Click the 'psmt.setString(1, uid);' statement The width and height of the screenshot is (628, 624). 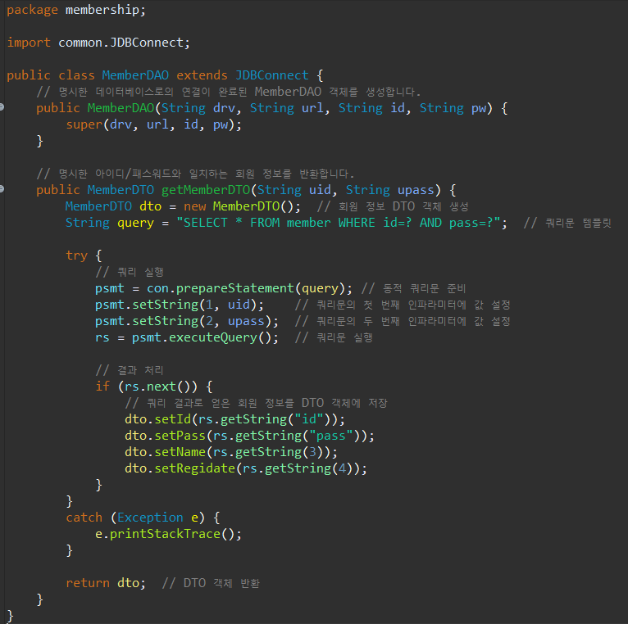[x=180, y=305]
